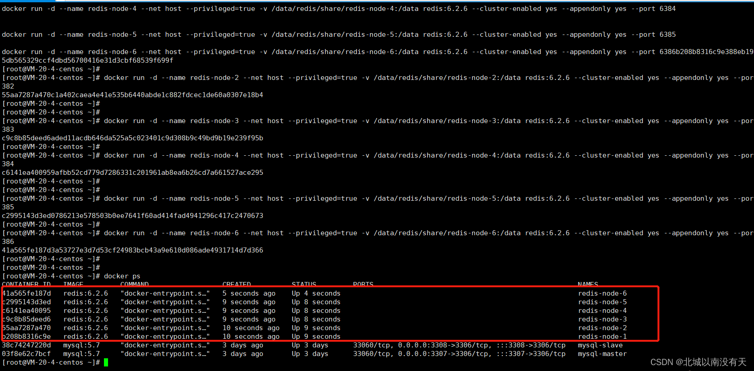Click mysql:5.7 image in mysql-slave row
Image resolution: width=754 pixels, height=371 pixels.
pos(81,345)
